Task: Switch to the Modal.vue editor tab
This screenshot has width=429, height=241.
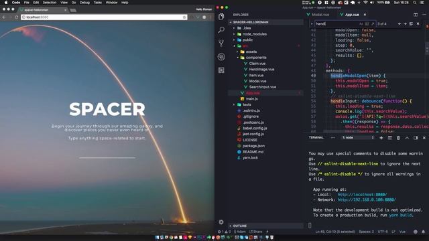Action: [x=320, y=15]
